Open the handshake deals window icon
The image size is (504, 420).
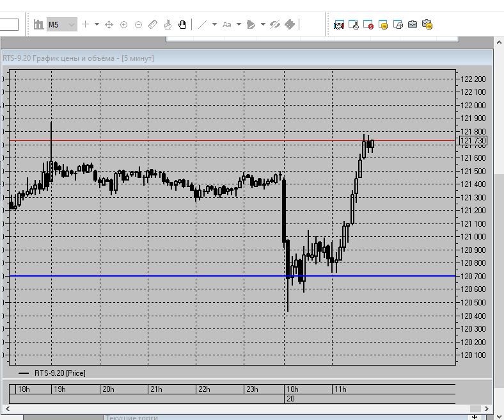(x=339, y=25)
